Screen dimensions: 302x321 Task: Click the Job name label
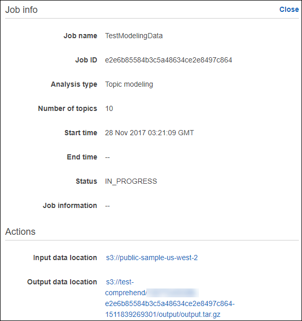pos(80,36)
